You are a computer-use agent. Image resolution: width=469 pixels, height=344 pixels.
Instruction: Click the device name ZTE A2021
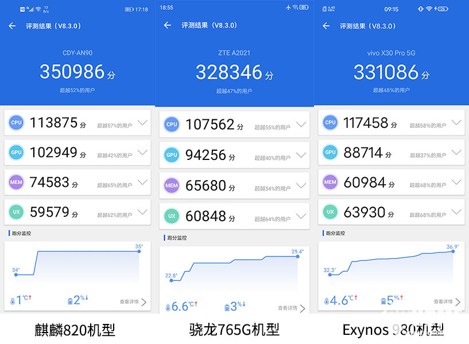[x=234, y=53]
